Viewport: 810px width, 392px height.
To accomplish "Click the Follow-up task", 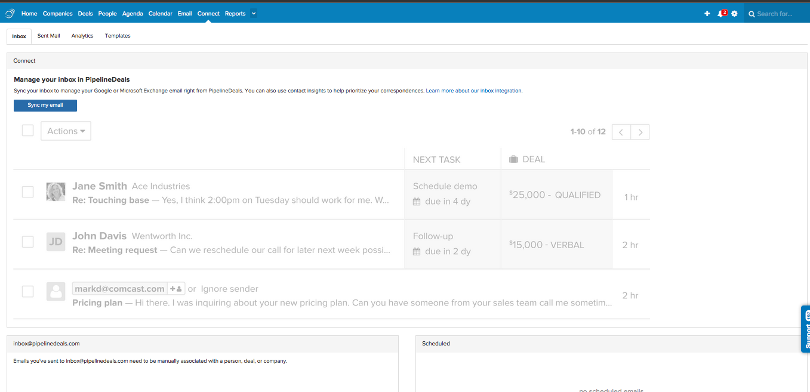I will pyautogui.click(x=433, y=236).
